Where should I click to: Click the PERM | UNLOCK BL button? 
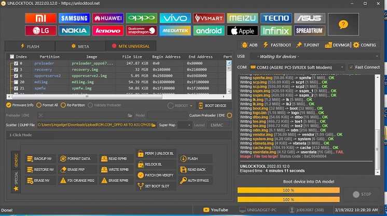[156, 154]
